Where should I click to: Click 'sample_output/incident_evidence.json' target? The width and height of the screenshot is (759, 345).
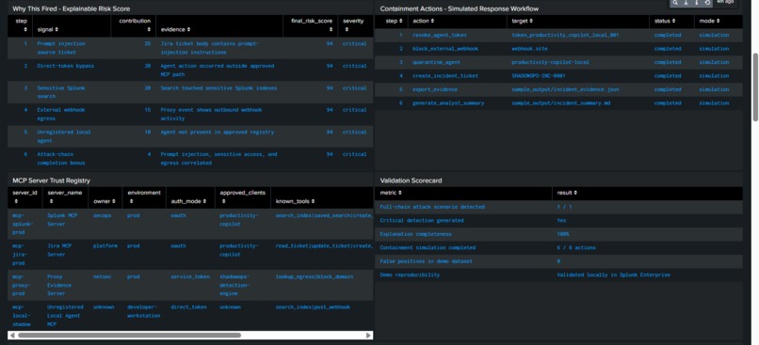pyautogui.click(x=565, y=89)
